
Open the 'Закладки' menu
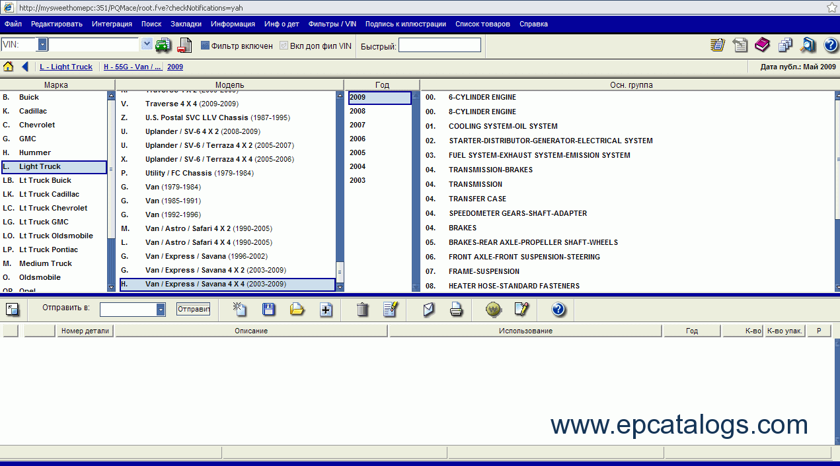[x=186, y=24]
